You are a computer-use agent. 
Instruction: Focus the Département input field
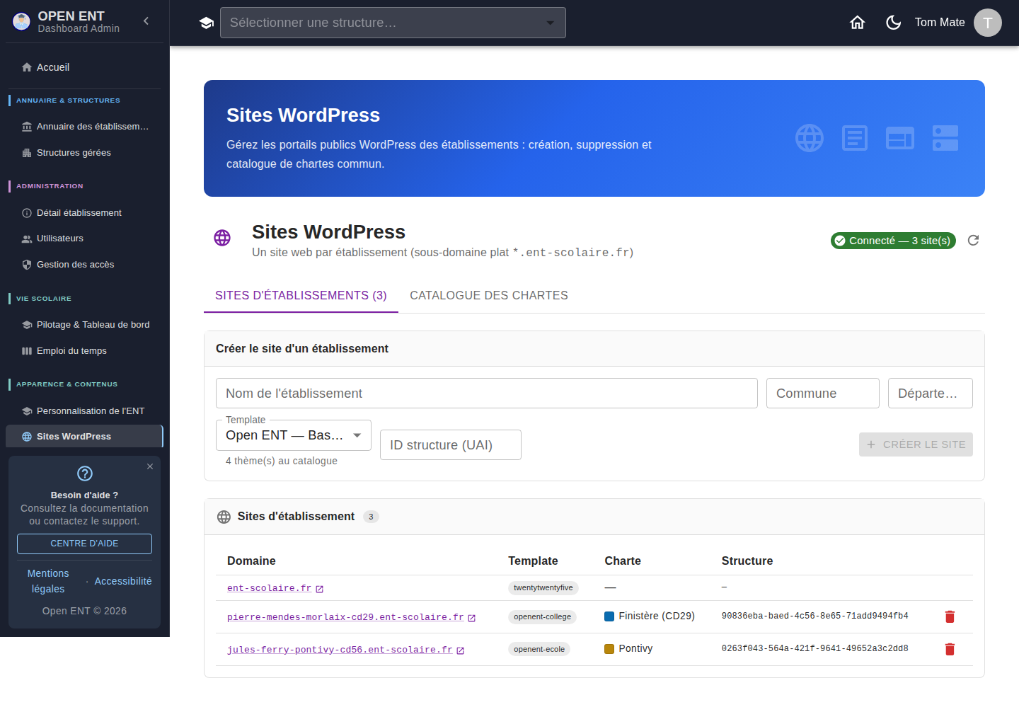pyautogui.click(x=931, y=394)
